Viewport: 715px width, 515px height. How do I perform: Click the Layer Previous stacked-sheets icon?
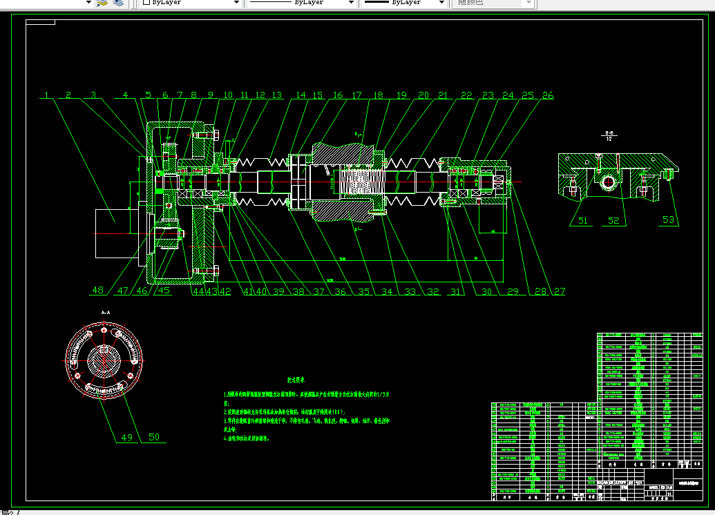click(x=118, y=3)
